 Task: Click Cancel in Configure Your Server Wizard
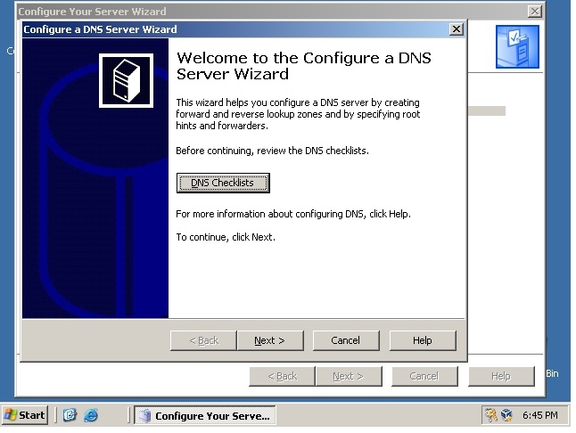point(424,376)
